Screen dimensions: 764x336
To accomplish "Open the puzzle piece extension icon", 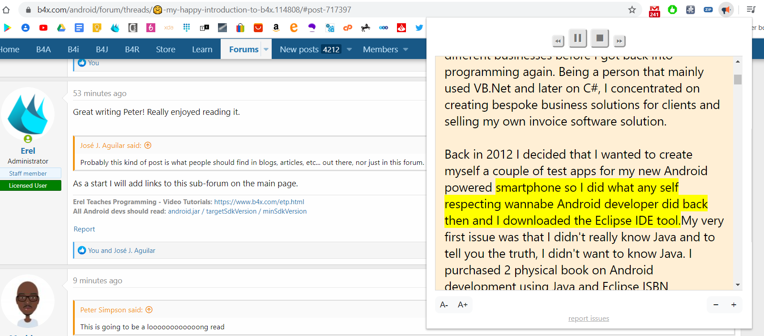I will [x=691, y=9].
